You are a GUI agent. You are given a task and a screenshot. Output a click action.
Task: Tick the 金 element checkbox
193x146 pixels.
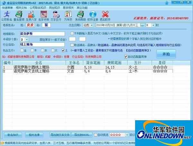[x=22, y=50]
